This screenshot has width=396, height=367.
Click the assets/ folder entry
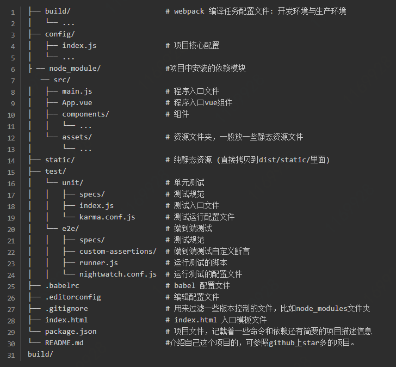click(x=77, y=137)
